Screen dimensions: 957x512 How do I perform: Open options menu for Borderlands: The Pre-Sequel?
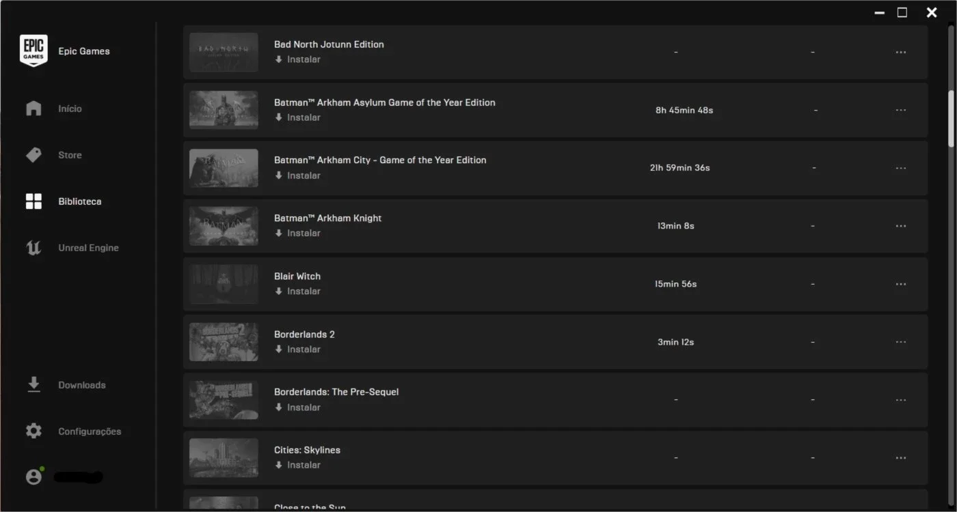[x=901, y=400]
